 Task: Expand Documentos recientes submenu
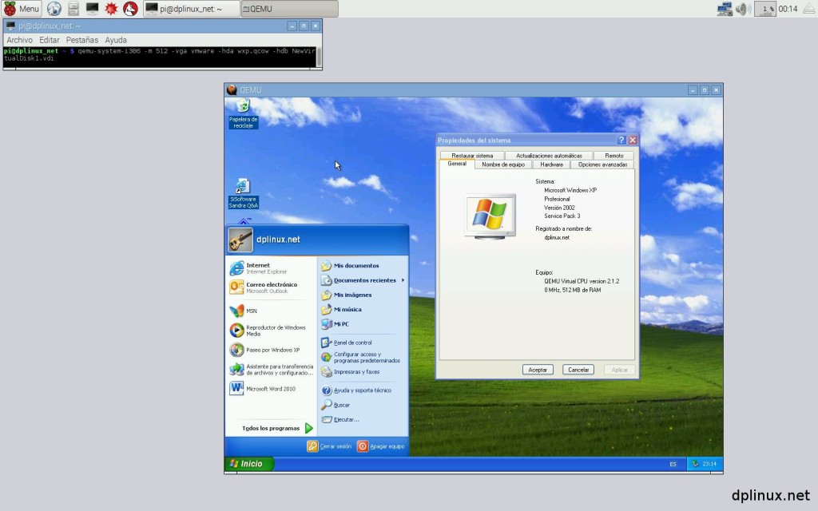click(364, 280)
